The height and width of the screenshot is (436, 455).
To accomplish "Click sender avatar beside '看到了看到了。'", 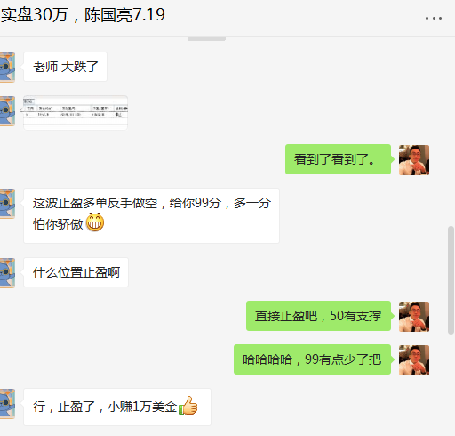I will [x=414, y=160].
